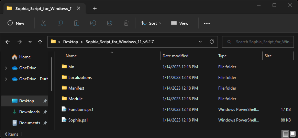The image size is (298, 138).
Task: Click the Copy icon in toolbar
Action: 60,23
